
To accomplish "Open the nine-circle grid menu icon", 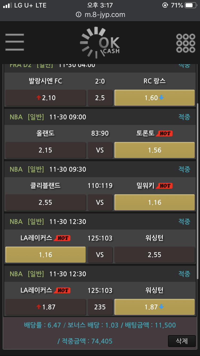I will click(x=186, y=43).
